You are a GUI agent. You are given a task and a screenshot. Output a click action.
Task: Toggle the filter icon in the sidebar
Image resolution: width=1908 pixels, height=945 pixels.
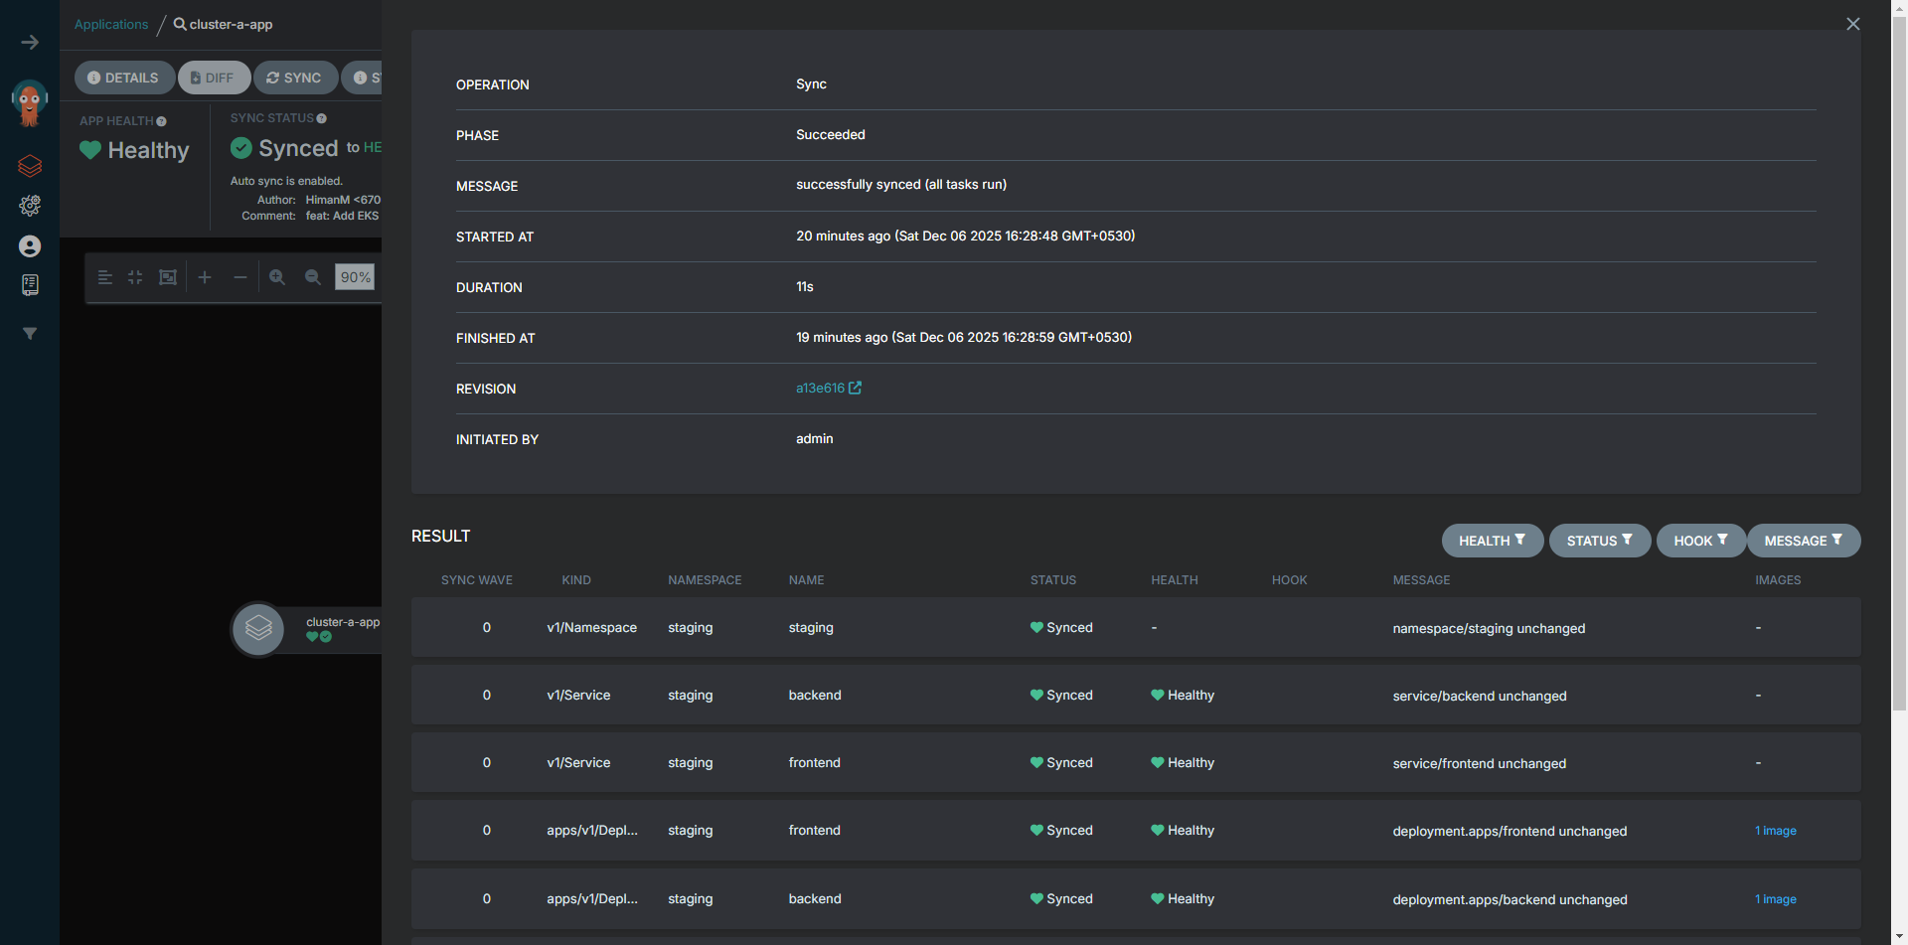[29, 334]
